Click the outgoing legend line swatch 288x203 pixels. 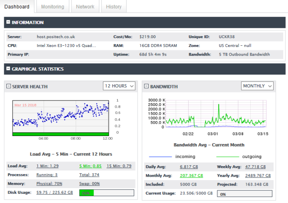(228, 157)
